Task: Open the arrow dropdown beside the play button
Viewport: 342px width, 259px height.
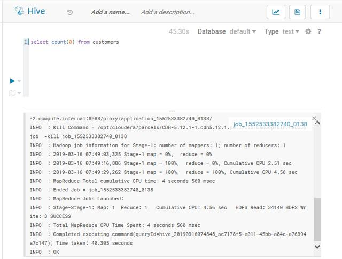Action: pyautogui.click(x=19, y=81)
